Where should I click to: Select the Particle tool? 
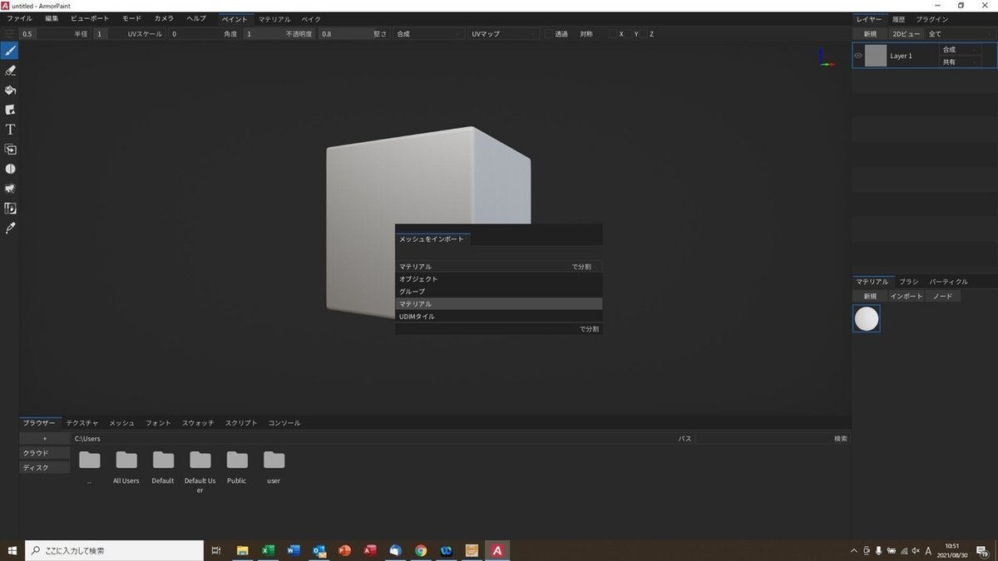click(x=10, y=189)
